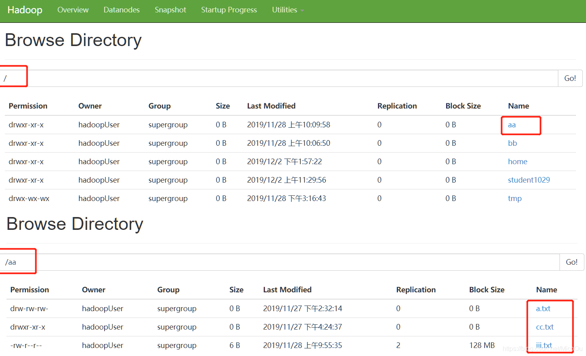Select the timestamp "2019/11/28 上午9:55:35"

point(303,346)
